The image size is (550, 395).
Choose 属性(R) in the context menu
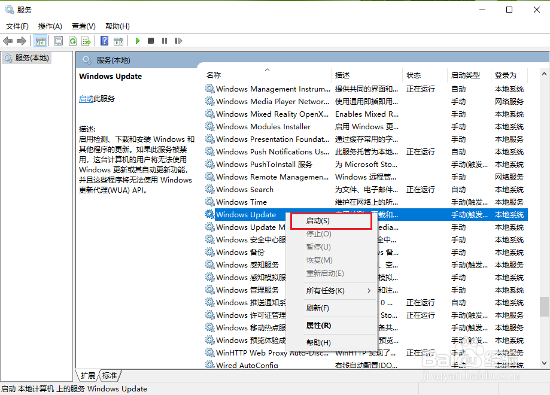coord(332,326)
